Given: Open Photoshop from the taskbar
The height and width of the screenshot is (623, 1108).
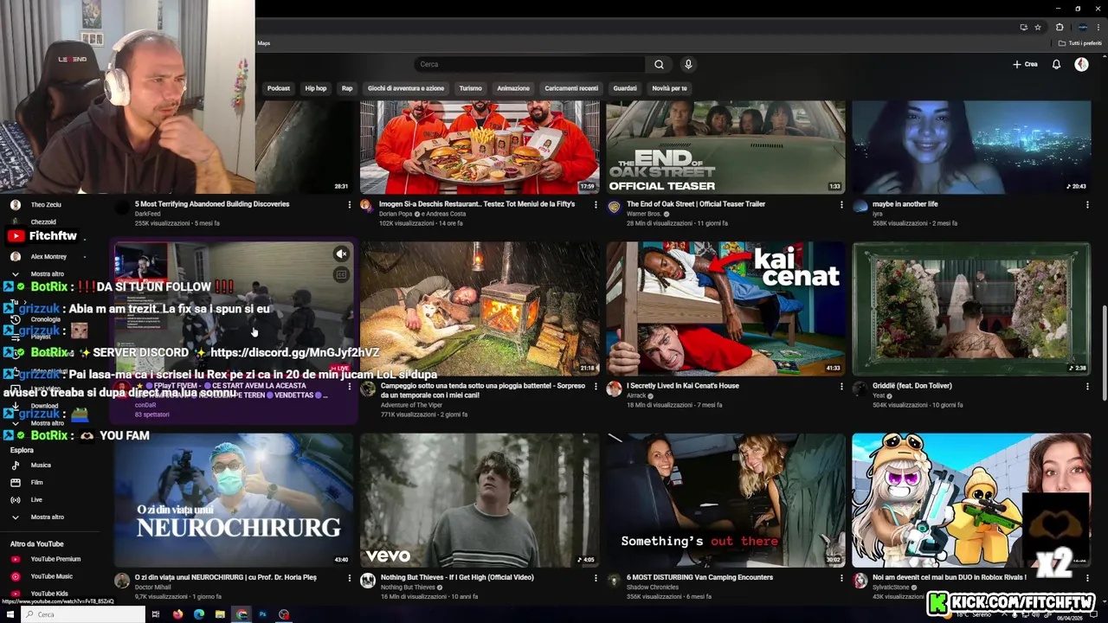Looking at the screenshot, I should (x=262, y=614).
